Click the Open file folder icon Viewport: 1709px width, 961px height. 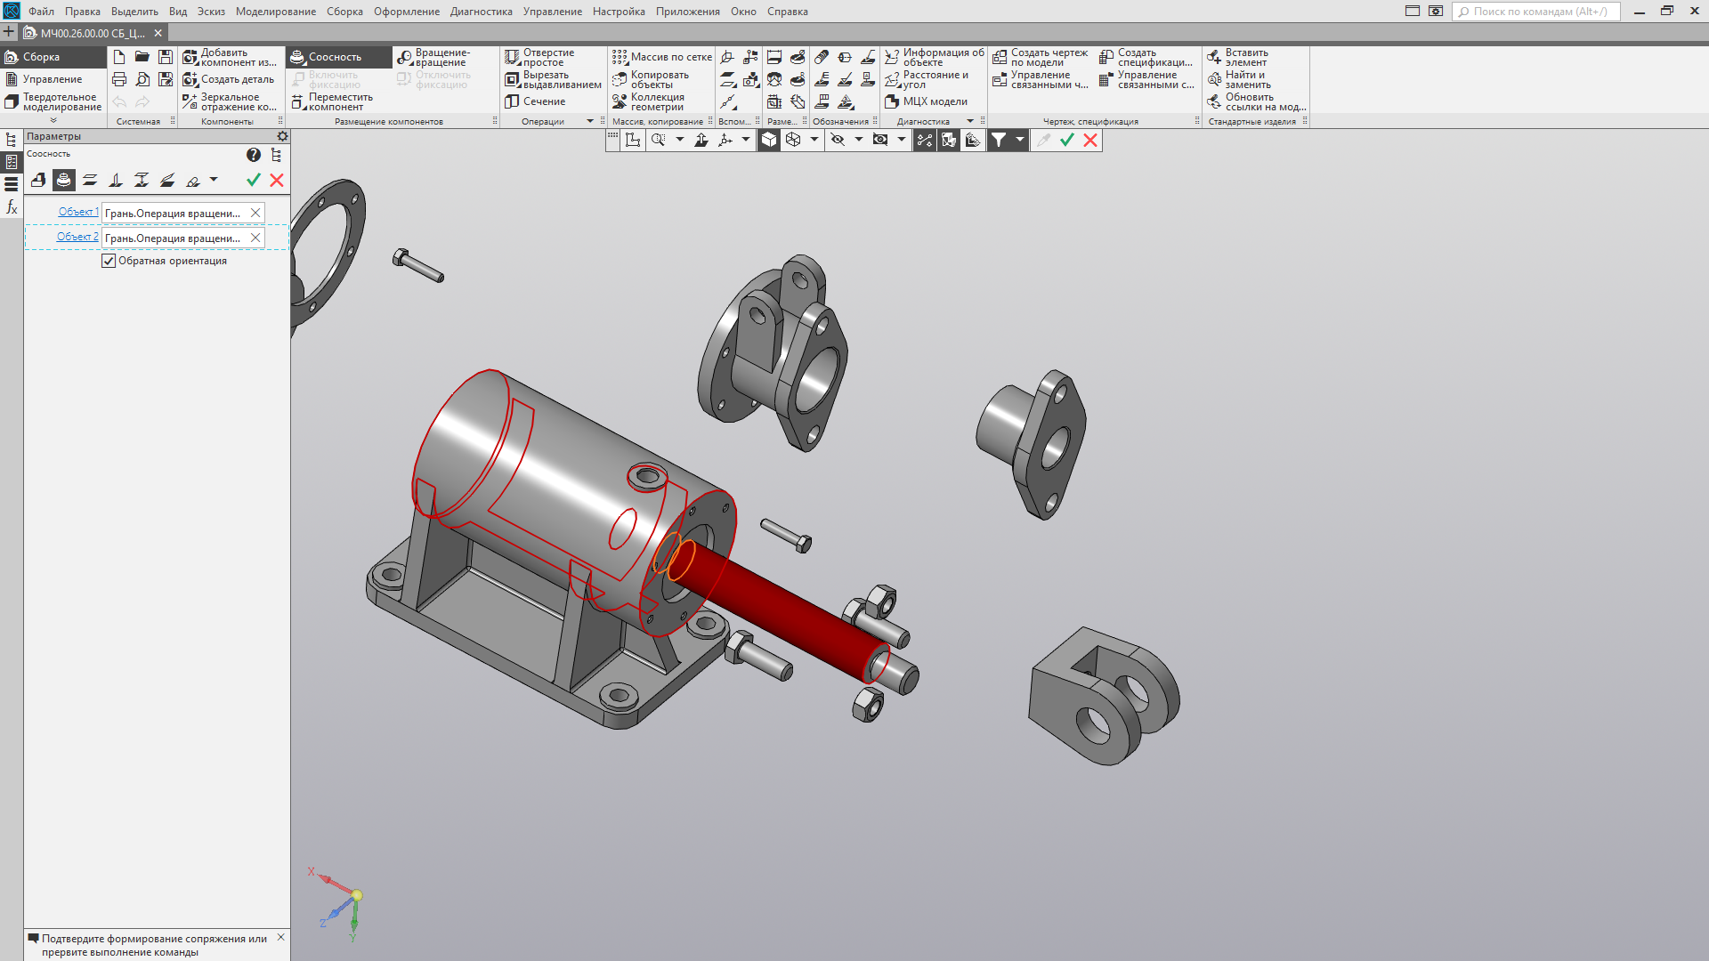(142, 57)
